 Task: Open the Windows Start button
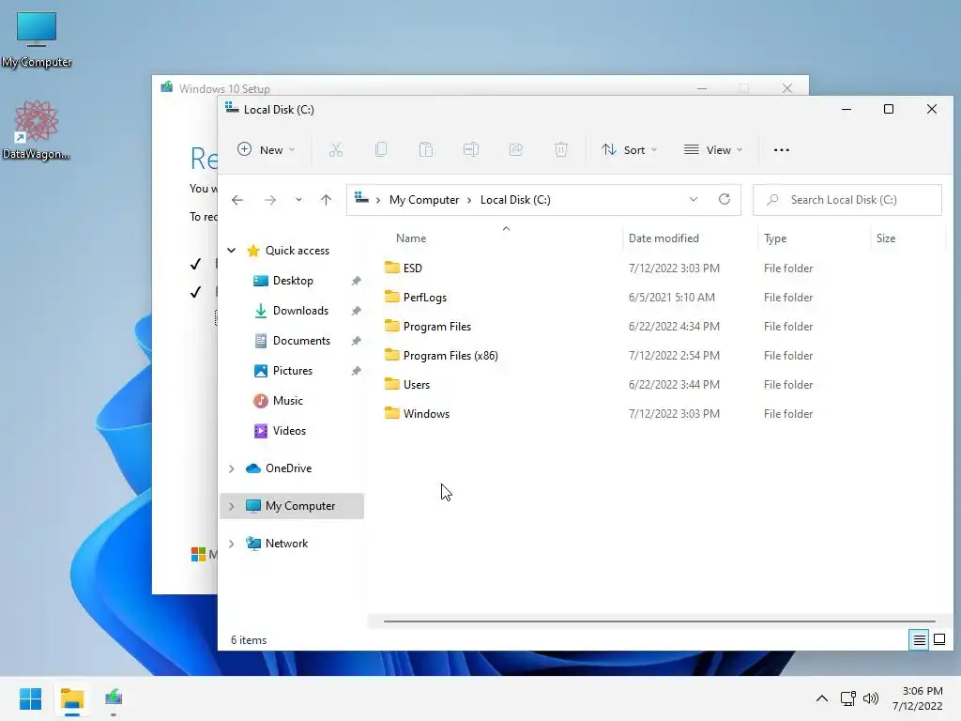31,698
